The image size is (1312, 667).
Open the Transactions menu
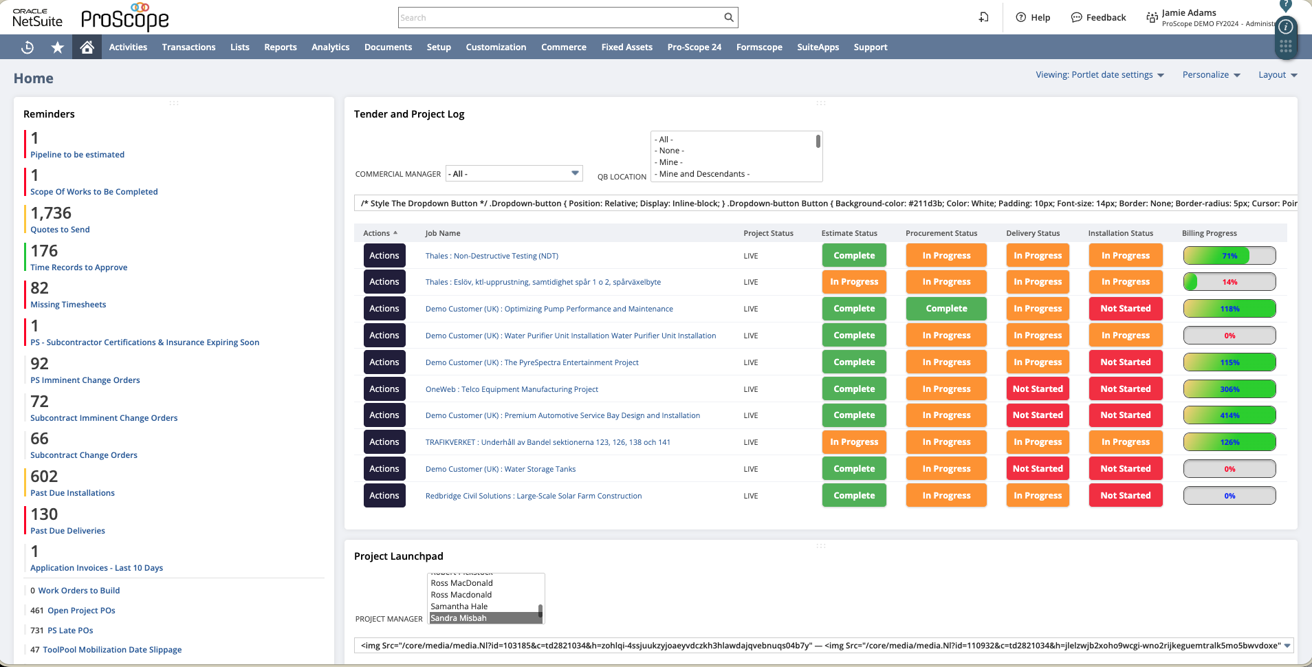[189, 47]
